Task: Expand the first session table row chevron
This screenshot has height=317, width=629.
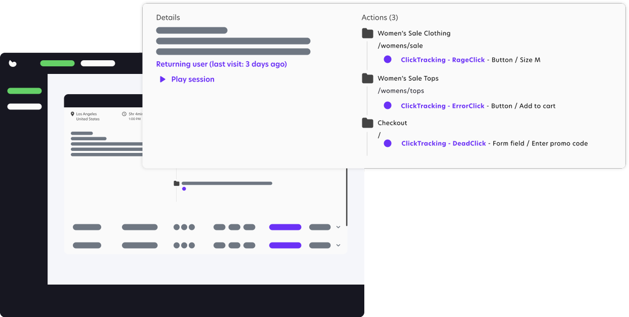Action: [x=338, y=227]
